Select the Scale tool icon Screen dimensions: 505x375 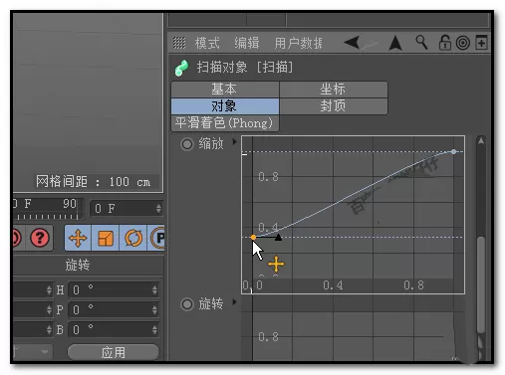pyautogui.click(x=106, y=238)
